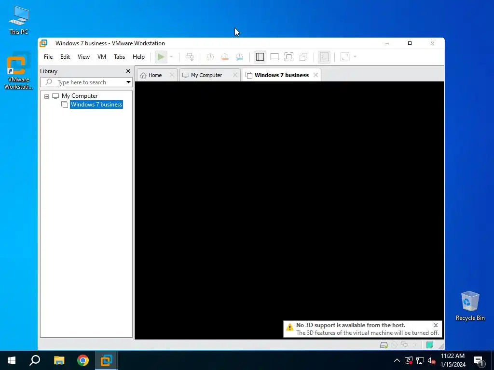Click the VMware window title bar app icon
The width and height of the screenshot is (494, 370).
tap(43, 43)
